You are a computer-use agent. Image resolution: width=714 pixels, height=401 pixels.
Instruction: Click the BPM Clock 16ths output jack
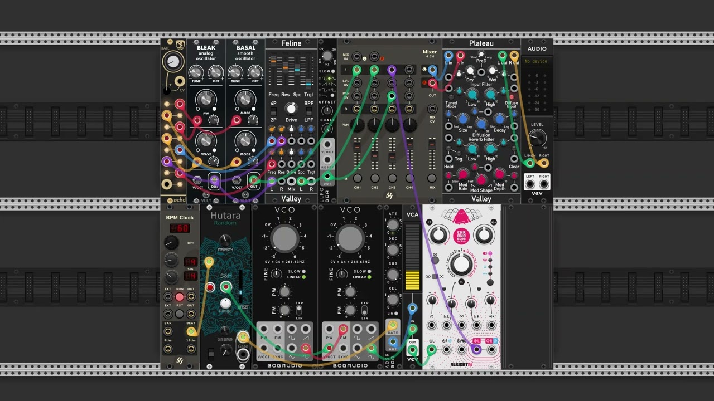pos(191,349)
